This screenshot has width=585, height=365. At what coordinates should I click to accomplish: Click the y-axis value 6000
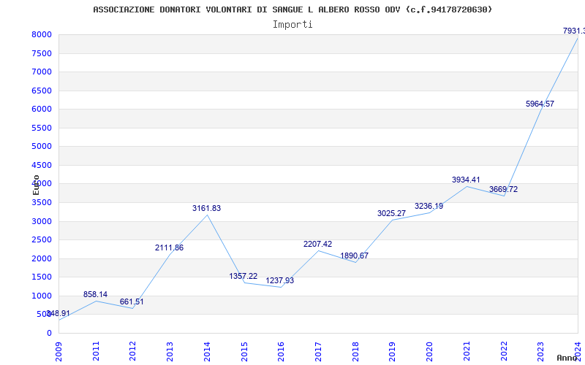click(x=42, y=109)
